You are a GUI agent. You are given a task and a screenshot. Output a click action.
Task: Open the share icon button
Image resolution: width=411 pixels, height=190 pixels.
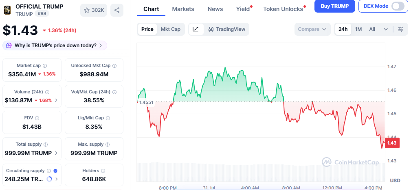pos(117,10)
